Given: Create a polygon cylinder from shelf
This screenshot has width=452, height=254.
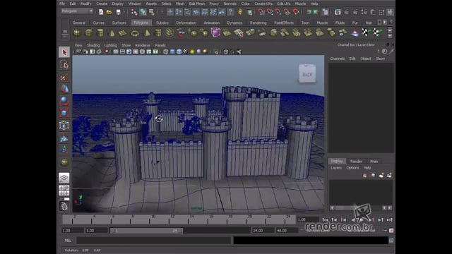Looking at the screenshot, I should coord(100,33).
